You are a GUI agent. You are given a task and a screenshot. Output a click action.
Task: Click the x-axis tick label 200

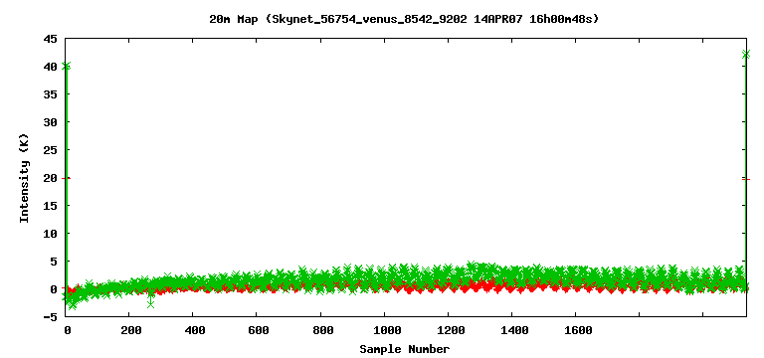click(x=129, y=331)
